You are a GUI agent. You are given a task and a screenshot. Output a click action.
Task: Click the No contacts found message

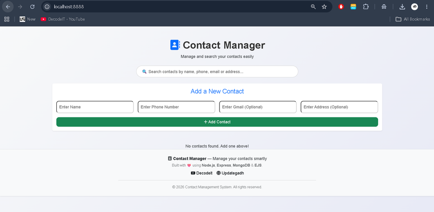coord(217,146)
